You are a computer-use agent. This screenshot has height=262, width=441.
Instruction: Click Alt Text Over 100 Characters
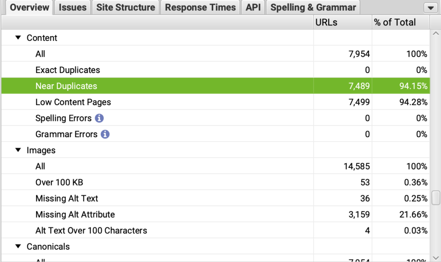91,231
